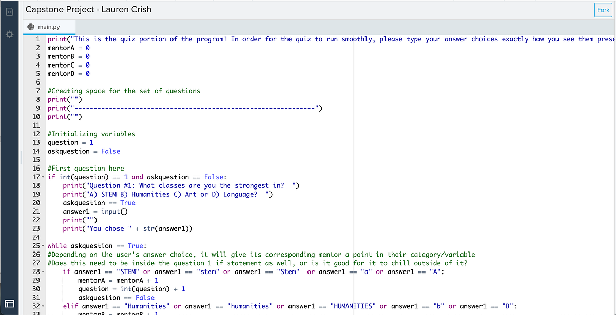This screenshot has height=315, width=616.
Task: Fold the elif block at line 32
Action: [43, 306]
